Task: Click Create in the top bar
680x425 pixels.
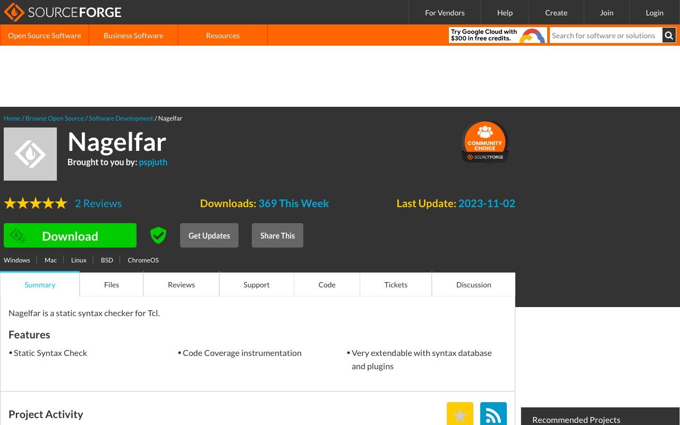Action: (x=556, y=12)
